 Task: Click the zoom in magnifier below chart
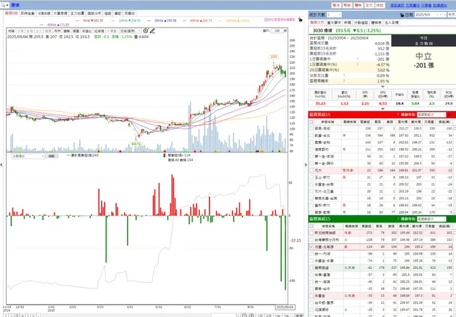click(251, 316)
